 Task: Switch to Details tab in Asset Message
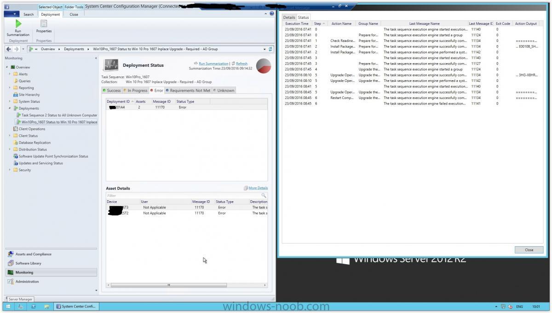pos(289,17)
